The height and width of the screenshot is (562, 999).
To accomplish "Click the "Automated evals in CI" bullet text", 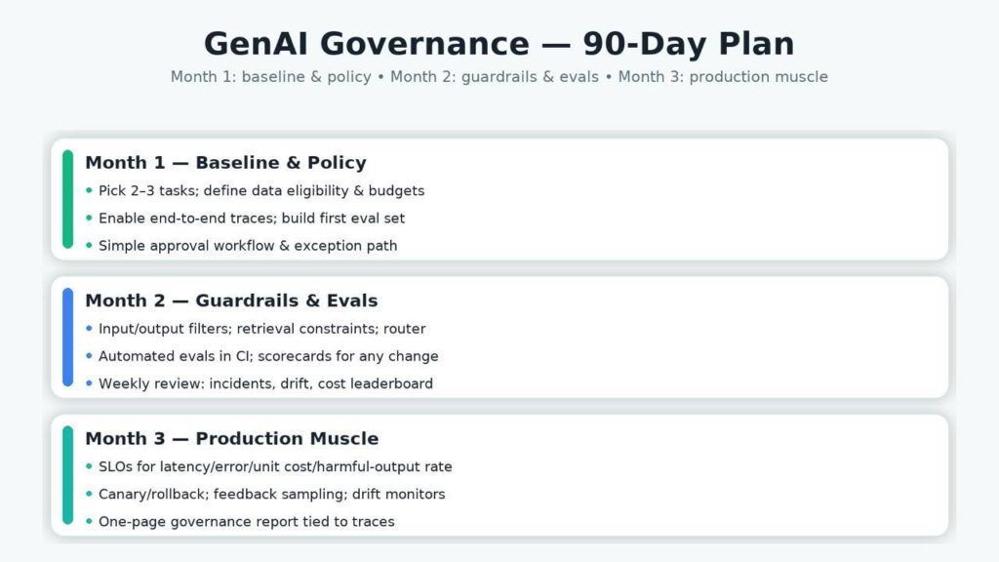I will (x=268, y=356).
